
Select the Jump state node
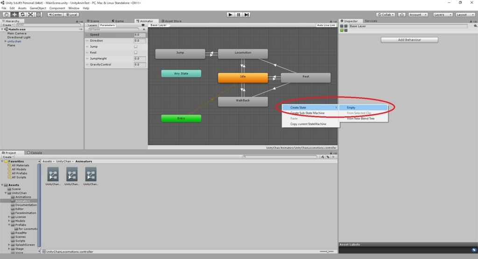(x=180, y=54)
